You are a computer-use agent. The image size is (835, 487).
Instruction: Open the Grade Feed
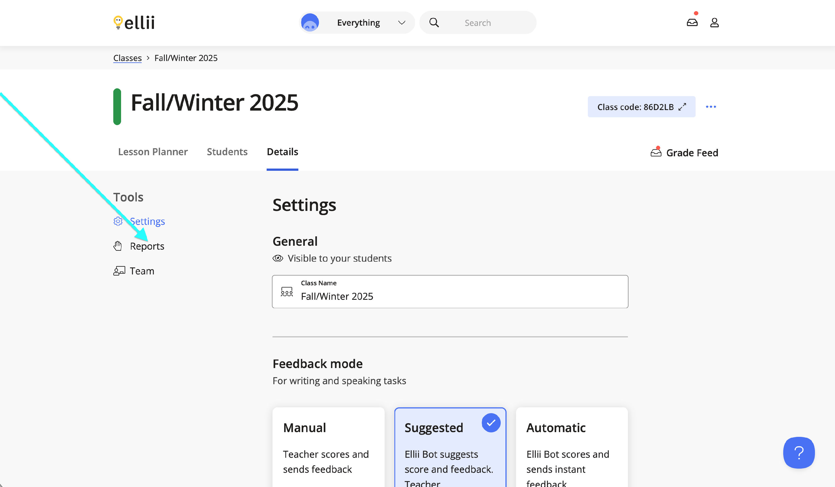pos(685,153)
